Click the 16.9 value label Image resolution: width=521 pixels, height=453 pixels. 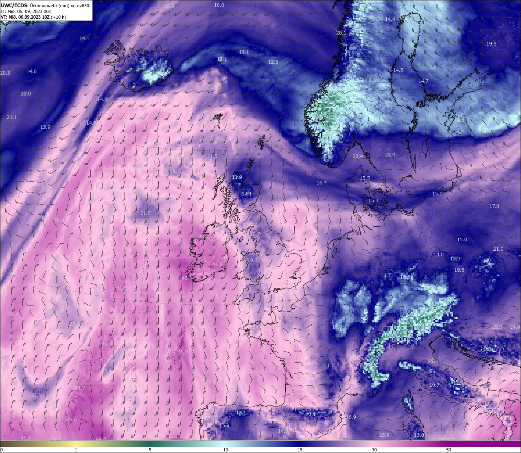[x=351, y=417]
